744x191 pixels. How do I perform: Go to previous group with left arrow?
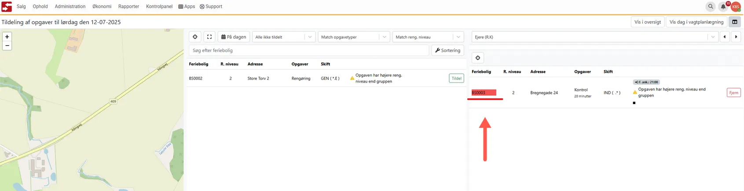tap(725, 37)
